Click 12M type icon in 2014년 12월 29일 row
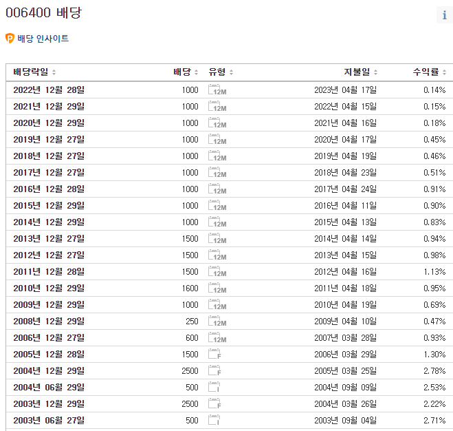This screenshot has height=431, width=453. tap(217, 222)
